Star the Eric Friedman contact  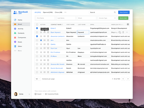[x=41, y=52]
